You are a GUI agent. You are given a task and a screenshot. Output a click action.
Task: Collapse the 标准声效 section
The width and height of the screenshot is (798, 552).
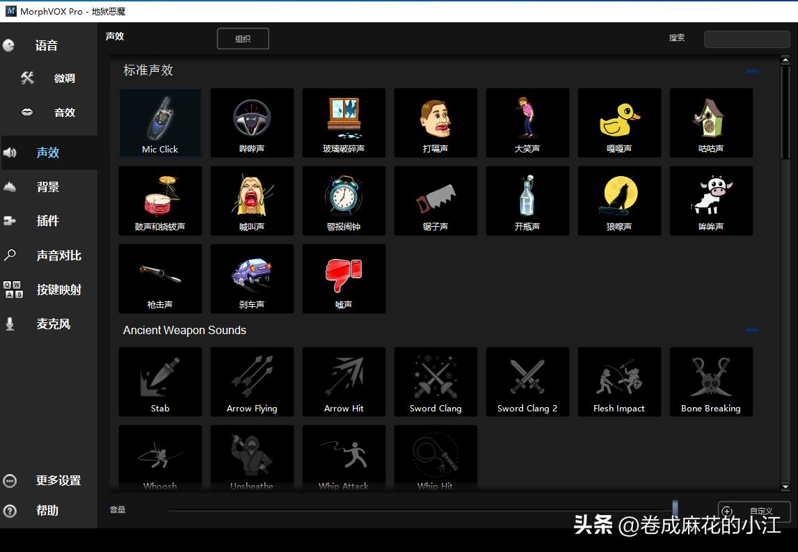[752, 71]
